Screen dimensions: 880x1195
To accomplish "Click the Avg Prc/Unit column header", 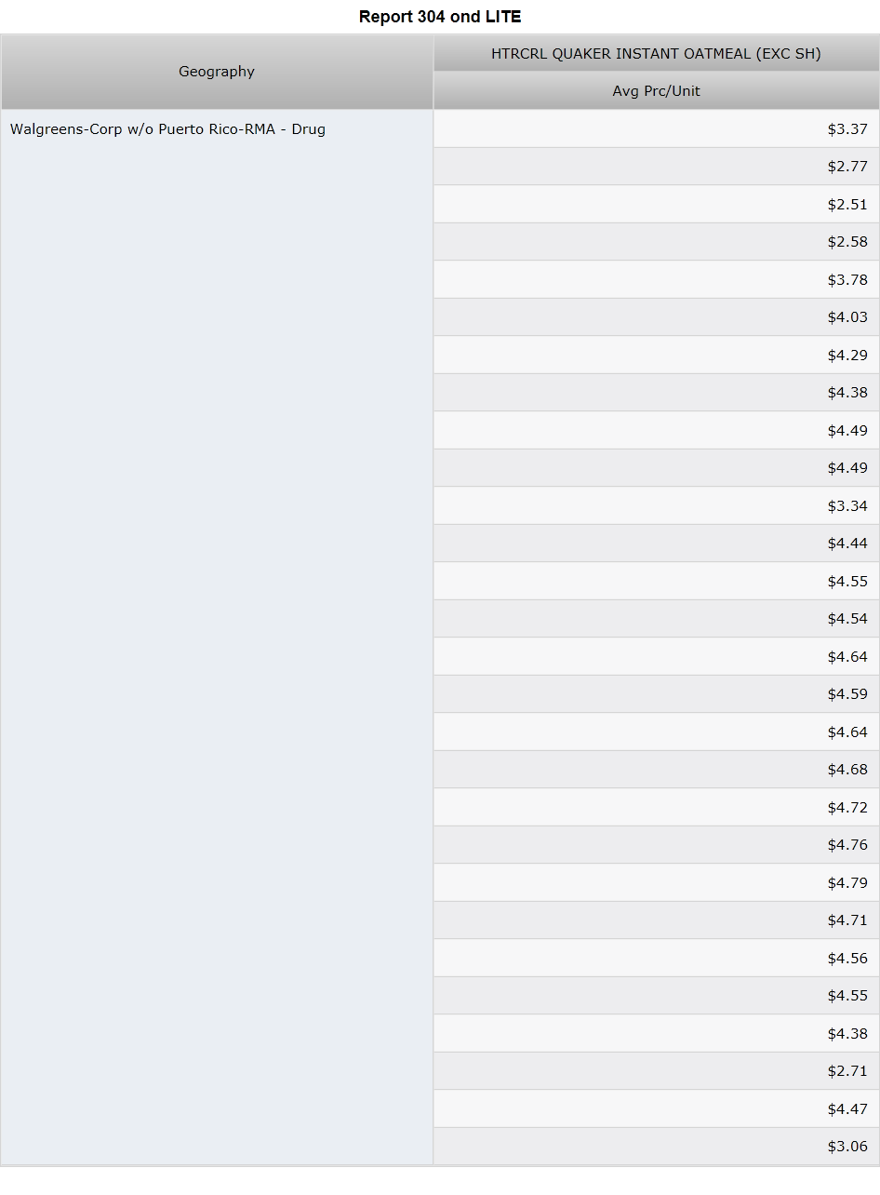I will (x=656, y=91).
